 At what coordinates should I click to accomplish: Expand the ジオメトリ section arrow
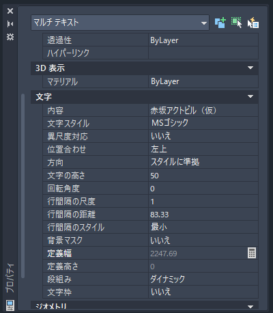point(250,307)
